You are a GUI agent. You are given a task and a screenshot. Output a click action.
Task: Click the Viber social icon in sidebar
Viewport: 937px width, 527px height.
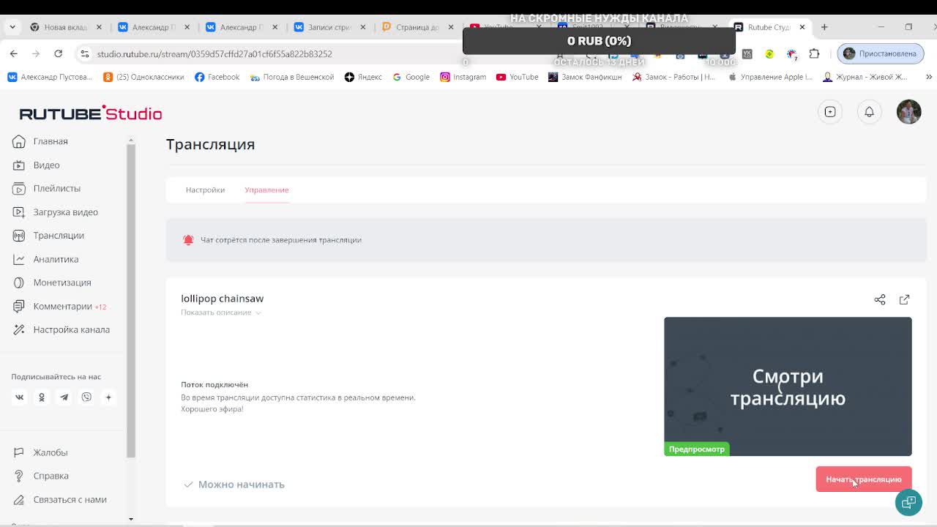coord(86,397)
